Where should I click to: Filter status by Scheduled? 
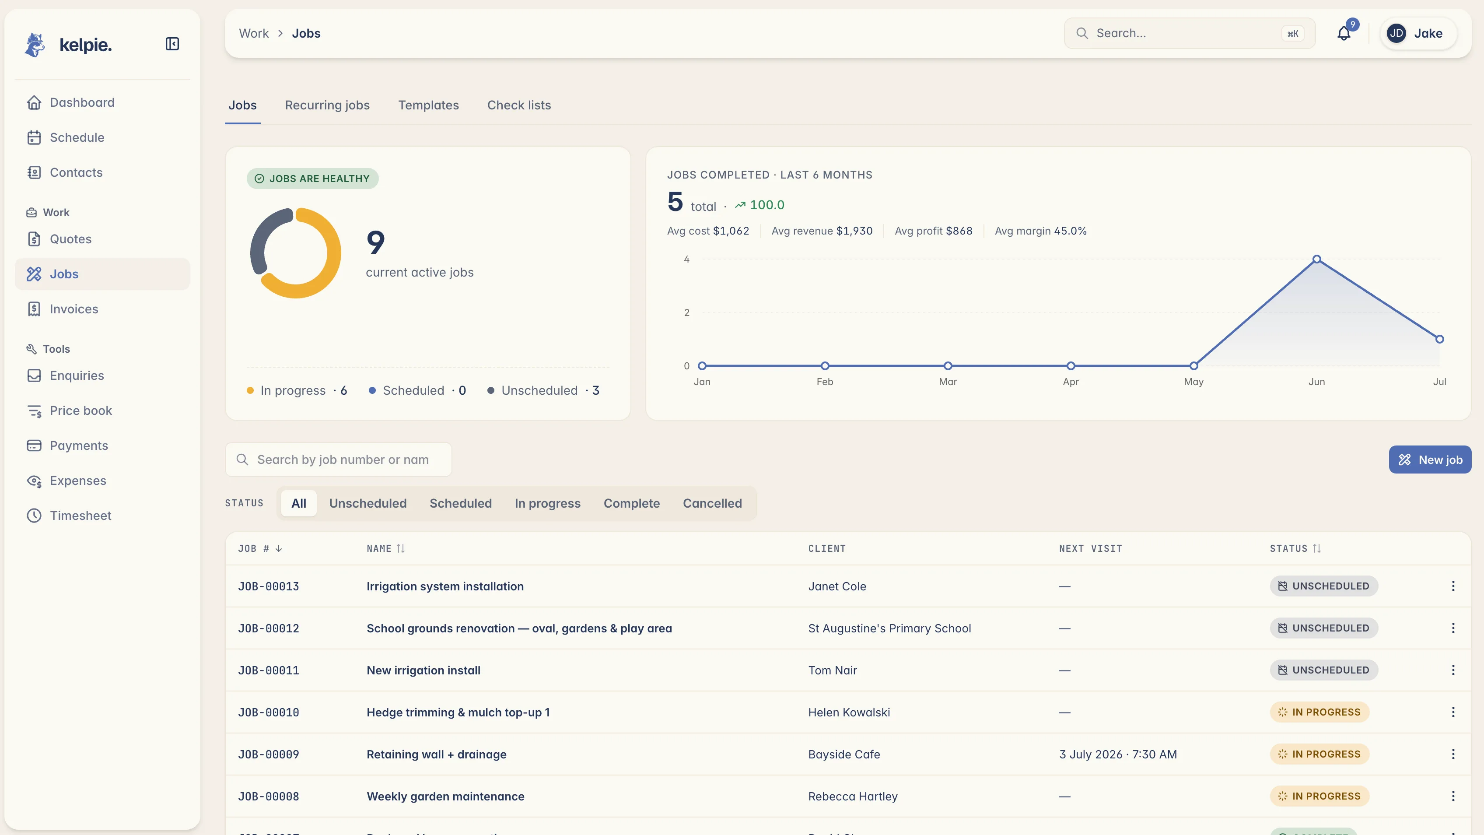(x=461, y=504)
